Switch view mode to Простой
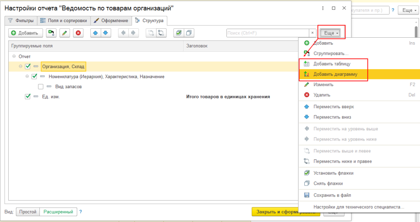 click(27, 212)
